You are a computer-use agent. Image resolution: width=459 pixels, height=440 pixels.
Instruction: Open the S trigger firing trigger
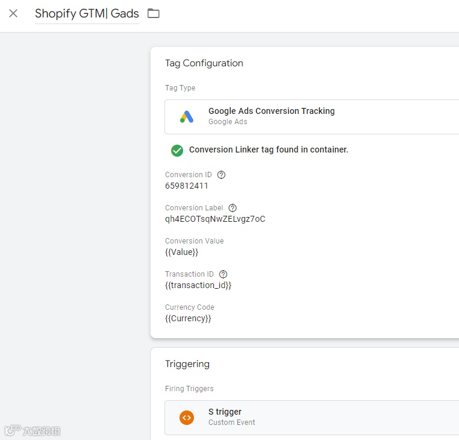point(312,418)
